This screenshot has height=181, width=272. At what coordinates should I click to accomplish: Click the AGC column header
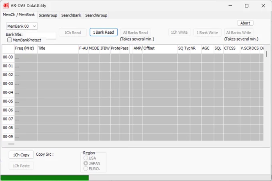pyautogui.click(x=208, y=49)
